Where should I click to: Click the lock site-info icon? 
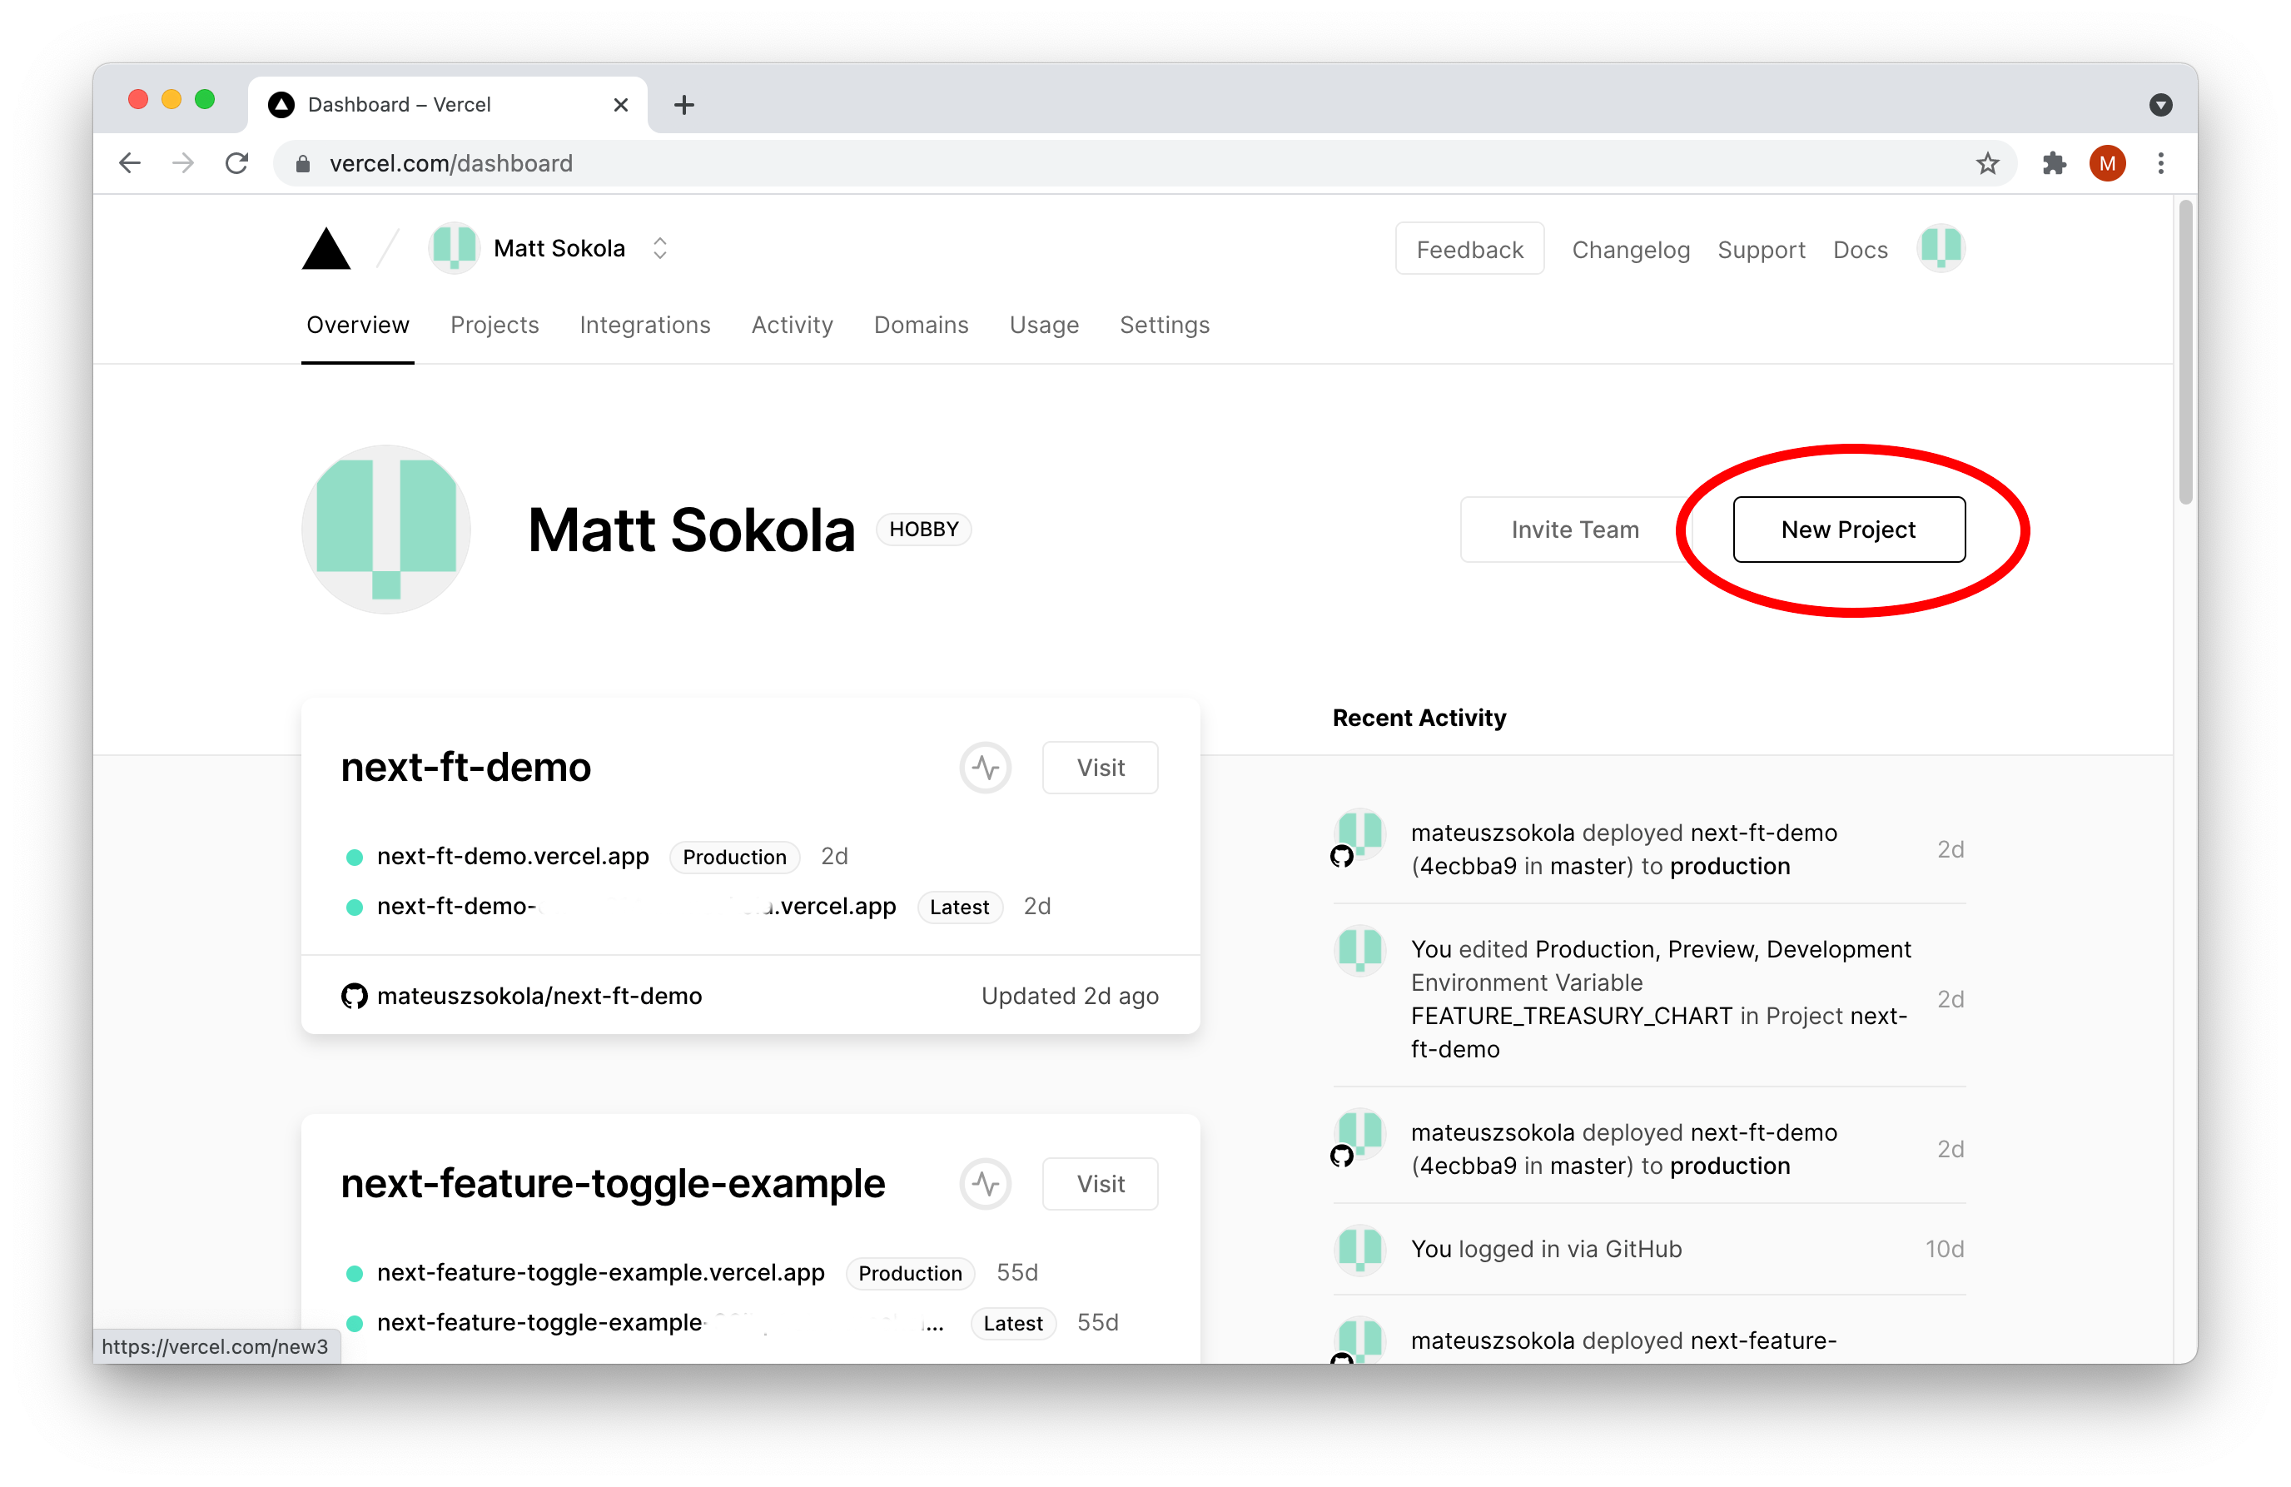pos(302,164)
